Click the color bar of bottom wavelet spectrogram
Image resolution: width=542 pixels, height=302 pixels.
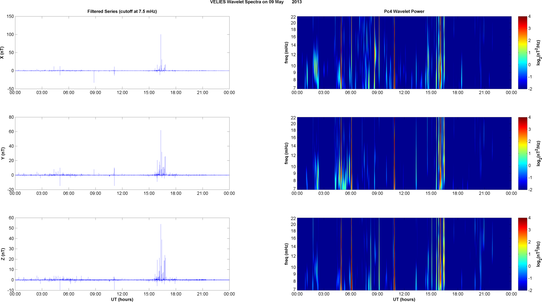click(522, 254)
